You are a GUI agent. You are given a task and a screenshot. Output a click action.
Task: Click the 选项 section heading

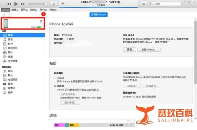click(53, 116)
